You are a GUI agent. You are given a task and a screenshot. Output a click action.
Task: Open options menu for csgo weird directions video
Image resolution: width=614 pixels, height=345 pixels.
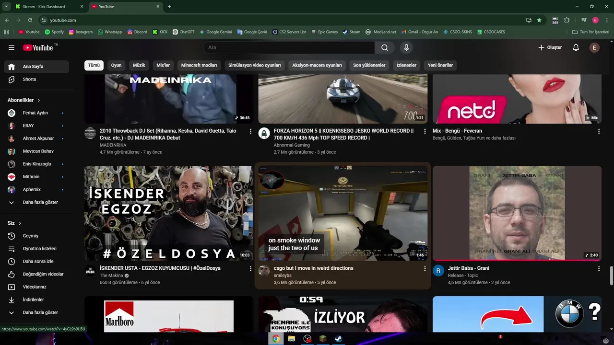[425, 269]
